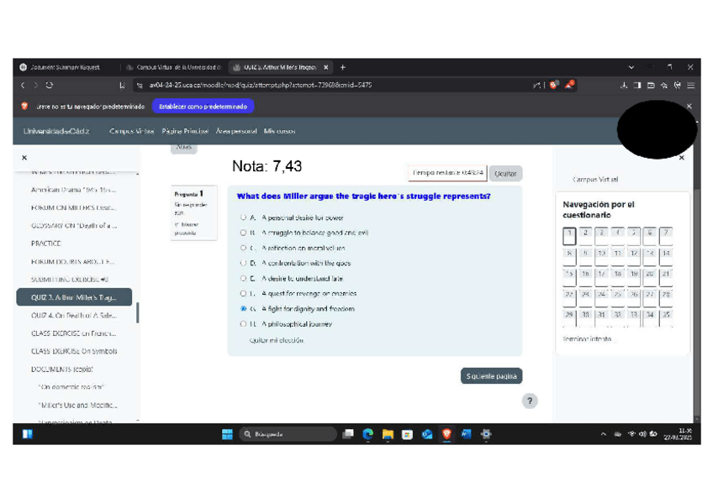
Task: Click the course index scrollbar thumb
Action: (x=137, y=312)
